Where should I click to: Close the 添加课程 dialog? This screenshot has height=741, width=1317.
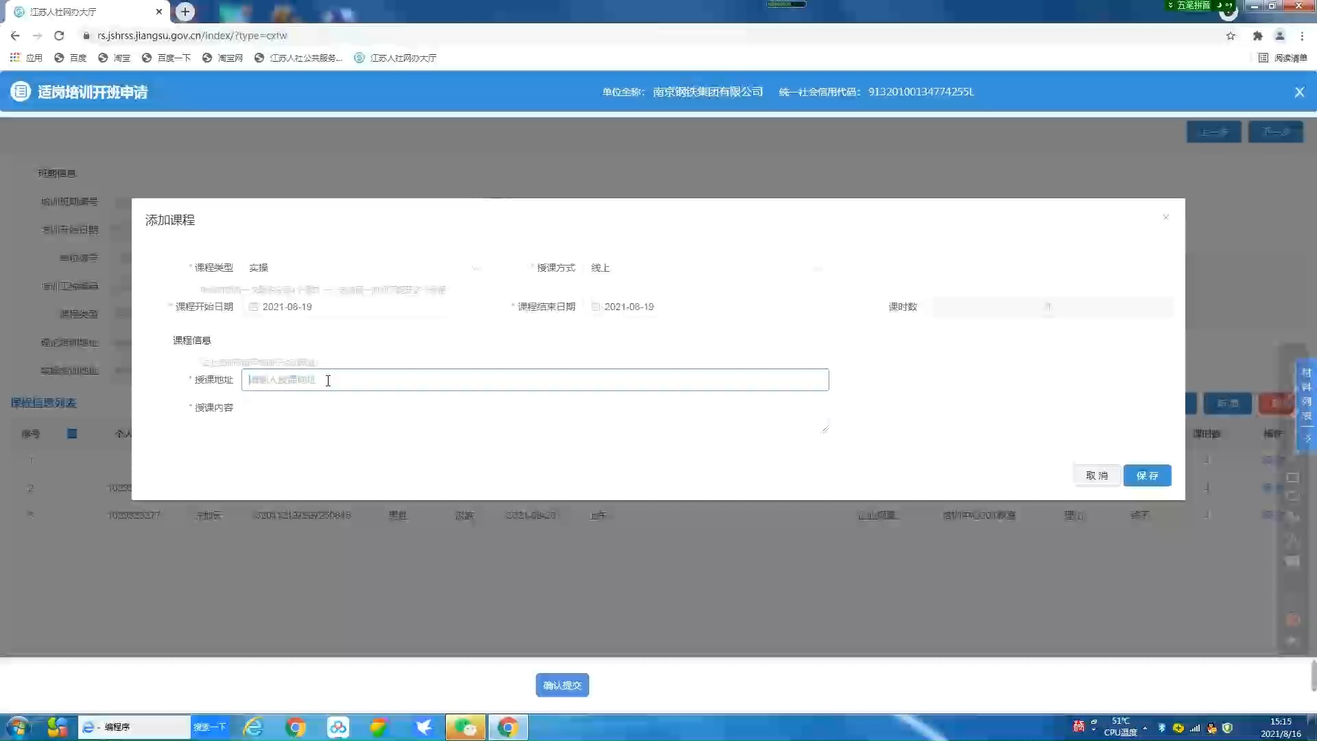[x=1165, y=217]
